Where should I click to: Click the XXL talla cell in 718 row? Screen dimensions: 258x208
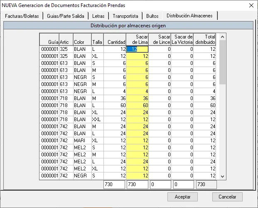[98, 120]
